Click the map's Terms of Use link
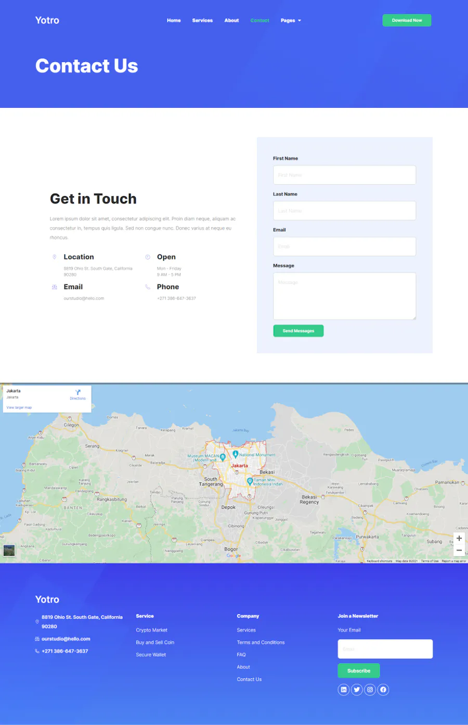The image size is (468, 725). pyautogui.click(x=430, y=561)
